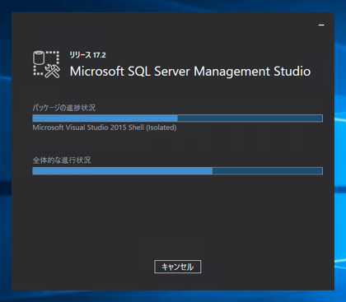Image resolution: width=346 pixels, height=302 pixels.
Task: Click the SQL Server Management Studio logo icon
Action: tap(46, 64)
